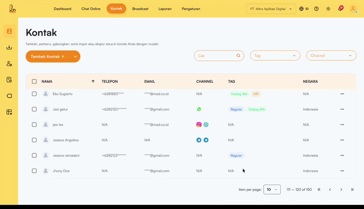Click the Cari search field
This screenshot has height=209, width=364.
point(216,56)
